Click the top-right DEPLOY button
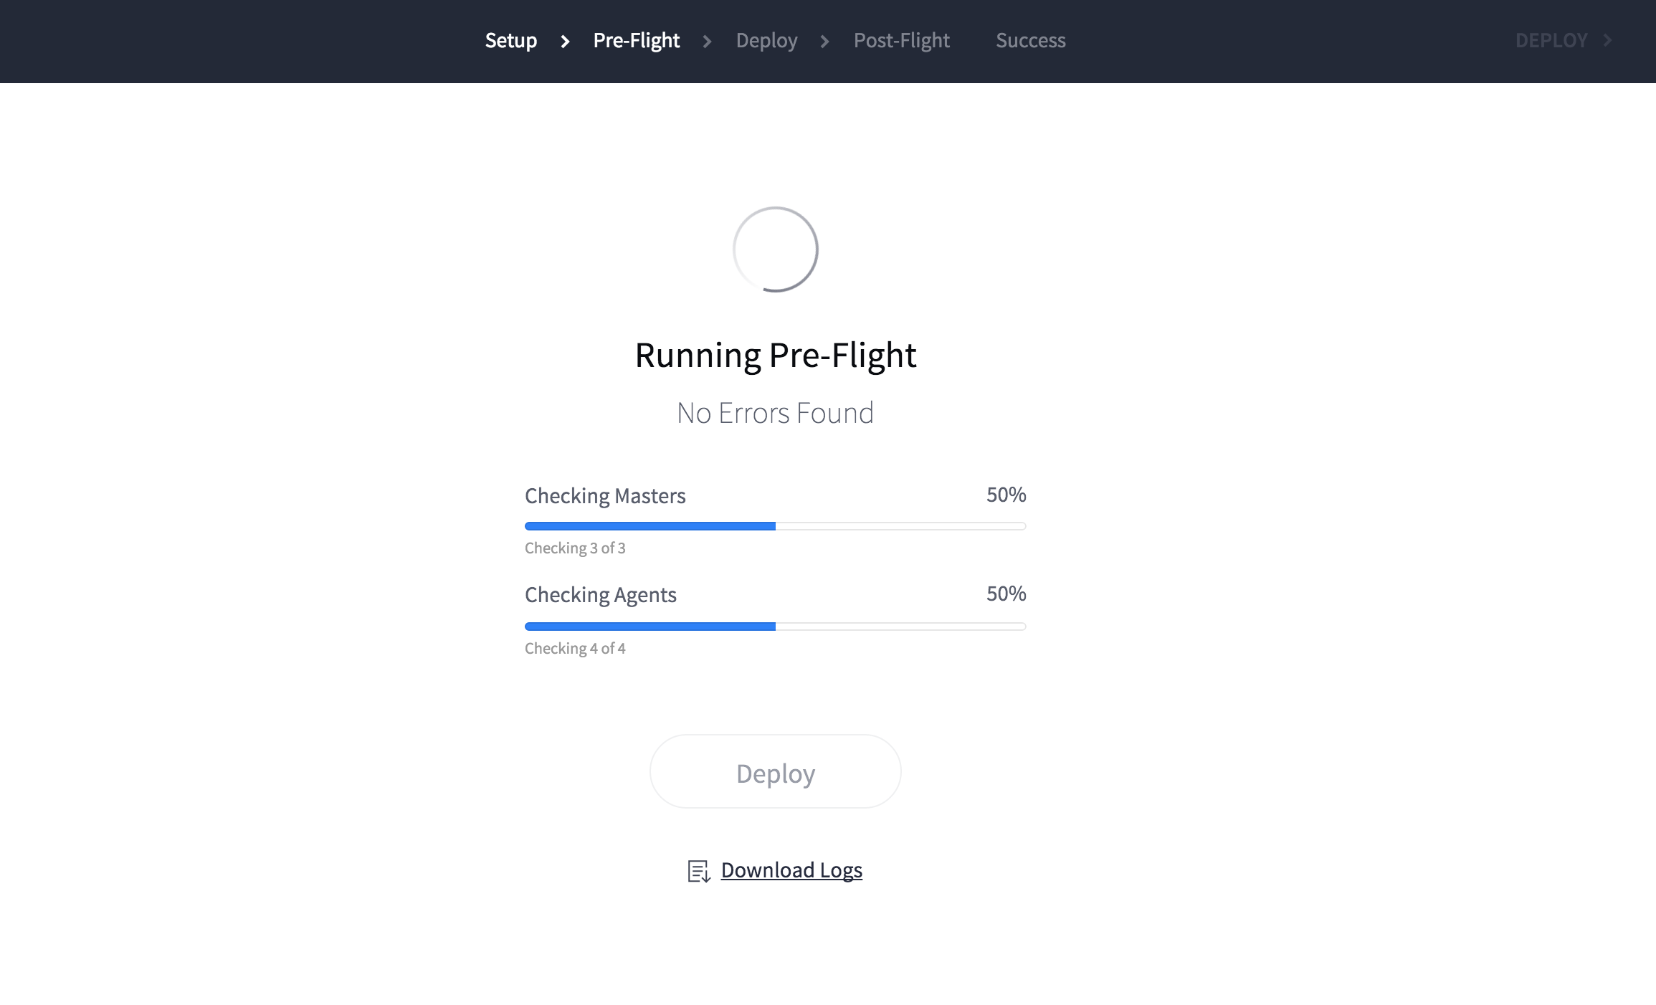Image resolution: width=1656 pixels, height=1005 pixels. point(1551,41)
